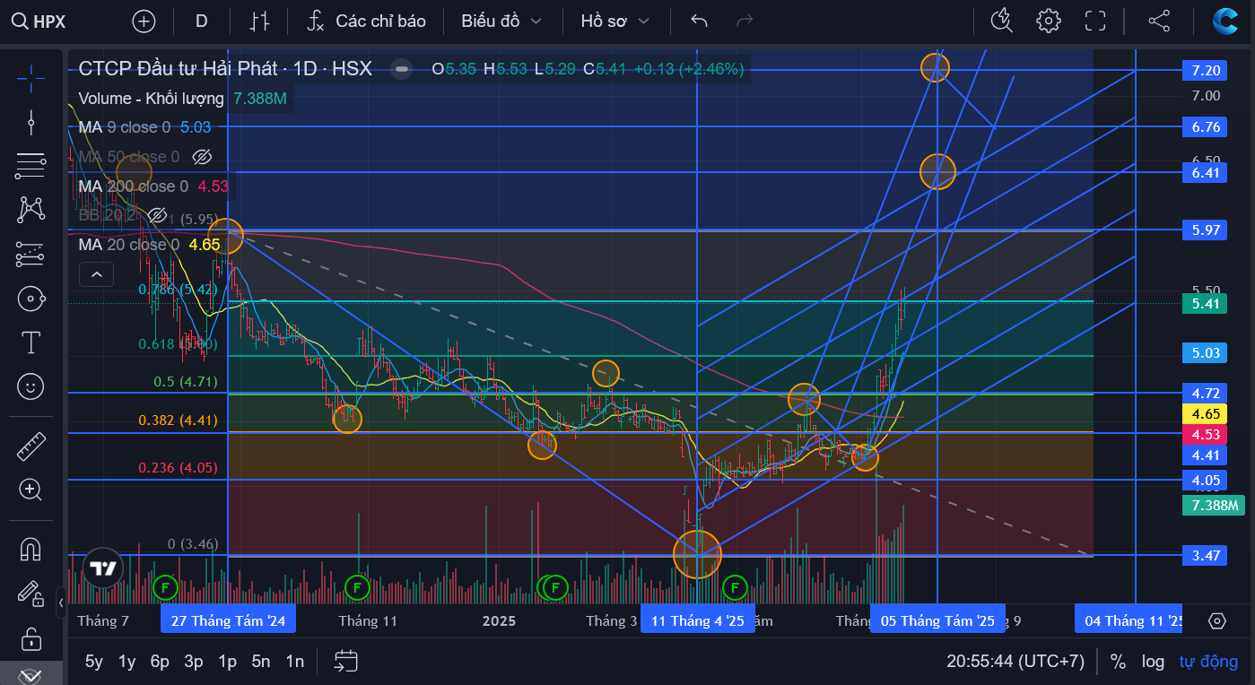Viewport: 1255px width, 685px height.
Task: Set range to 6p
Action: 161,662
